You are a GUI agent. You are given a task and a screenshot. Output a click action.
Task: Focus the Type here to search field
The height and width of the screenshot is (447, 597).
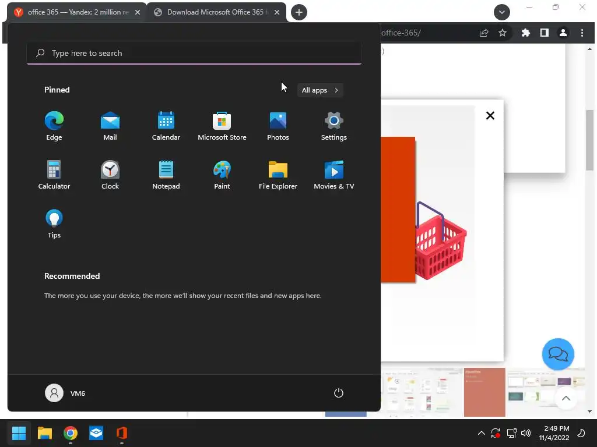(x=194, y=53)
